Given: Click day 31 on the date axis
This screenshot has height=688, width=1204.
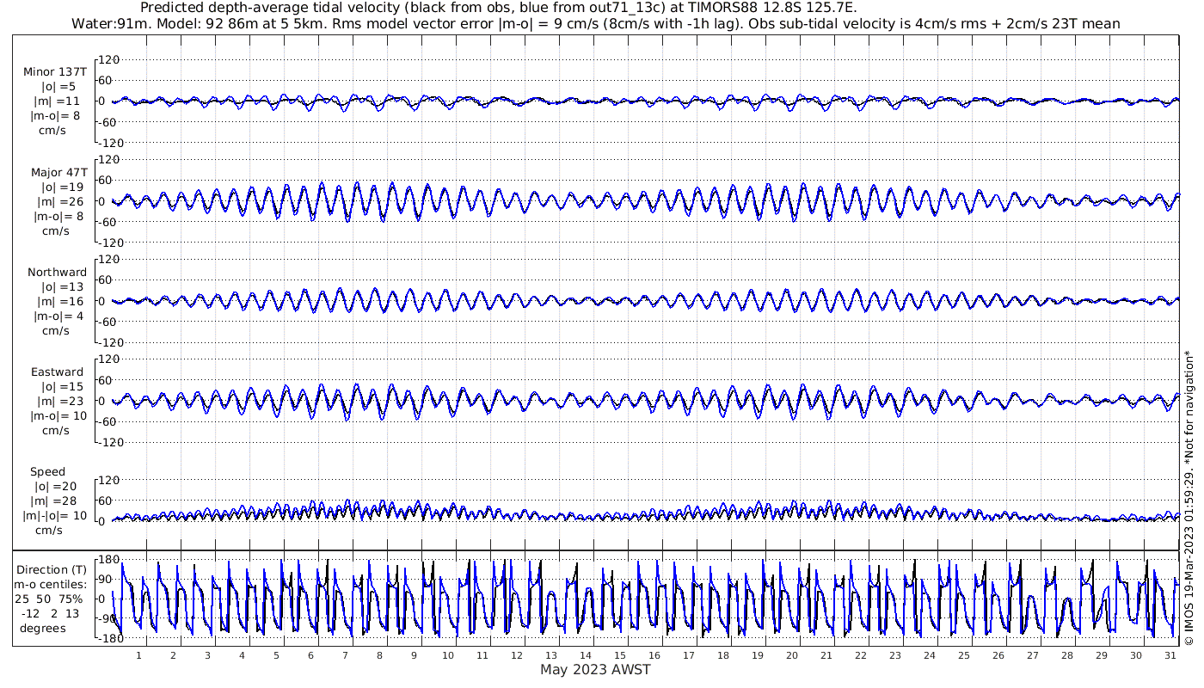Looking at the screenshot, I should [x=1170, y=655].
